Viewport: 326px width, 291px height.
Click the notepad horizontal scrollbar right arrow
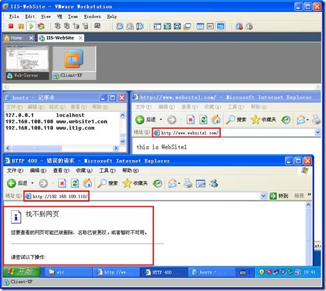click(x=116, y=148)
